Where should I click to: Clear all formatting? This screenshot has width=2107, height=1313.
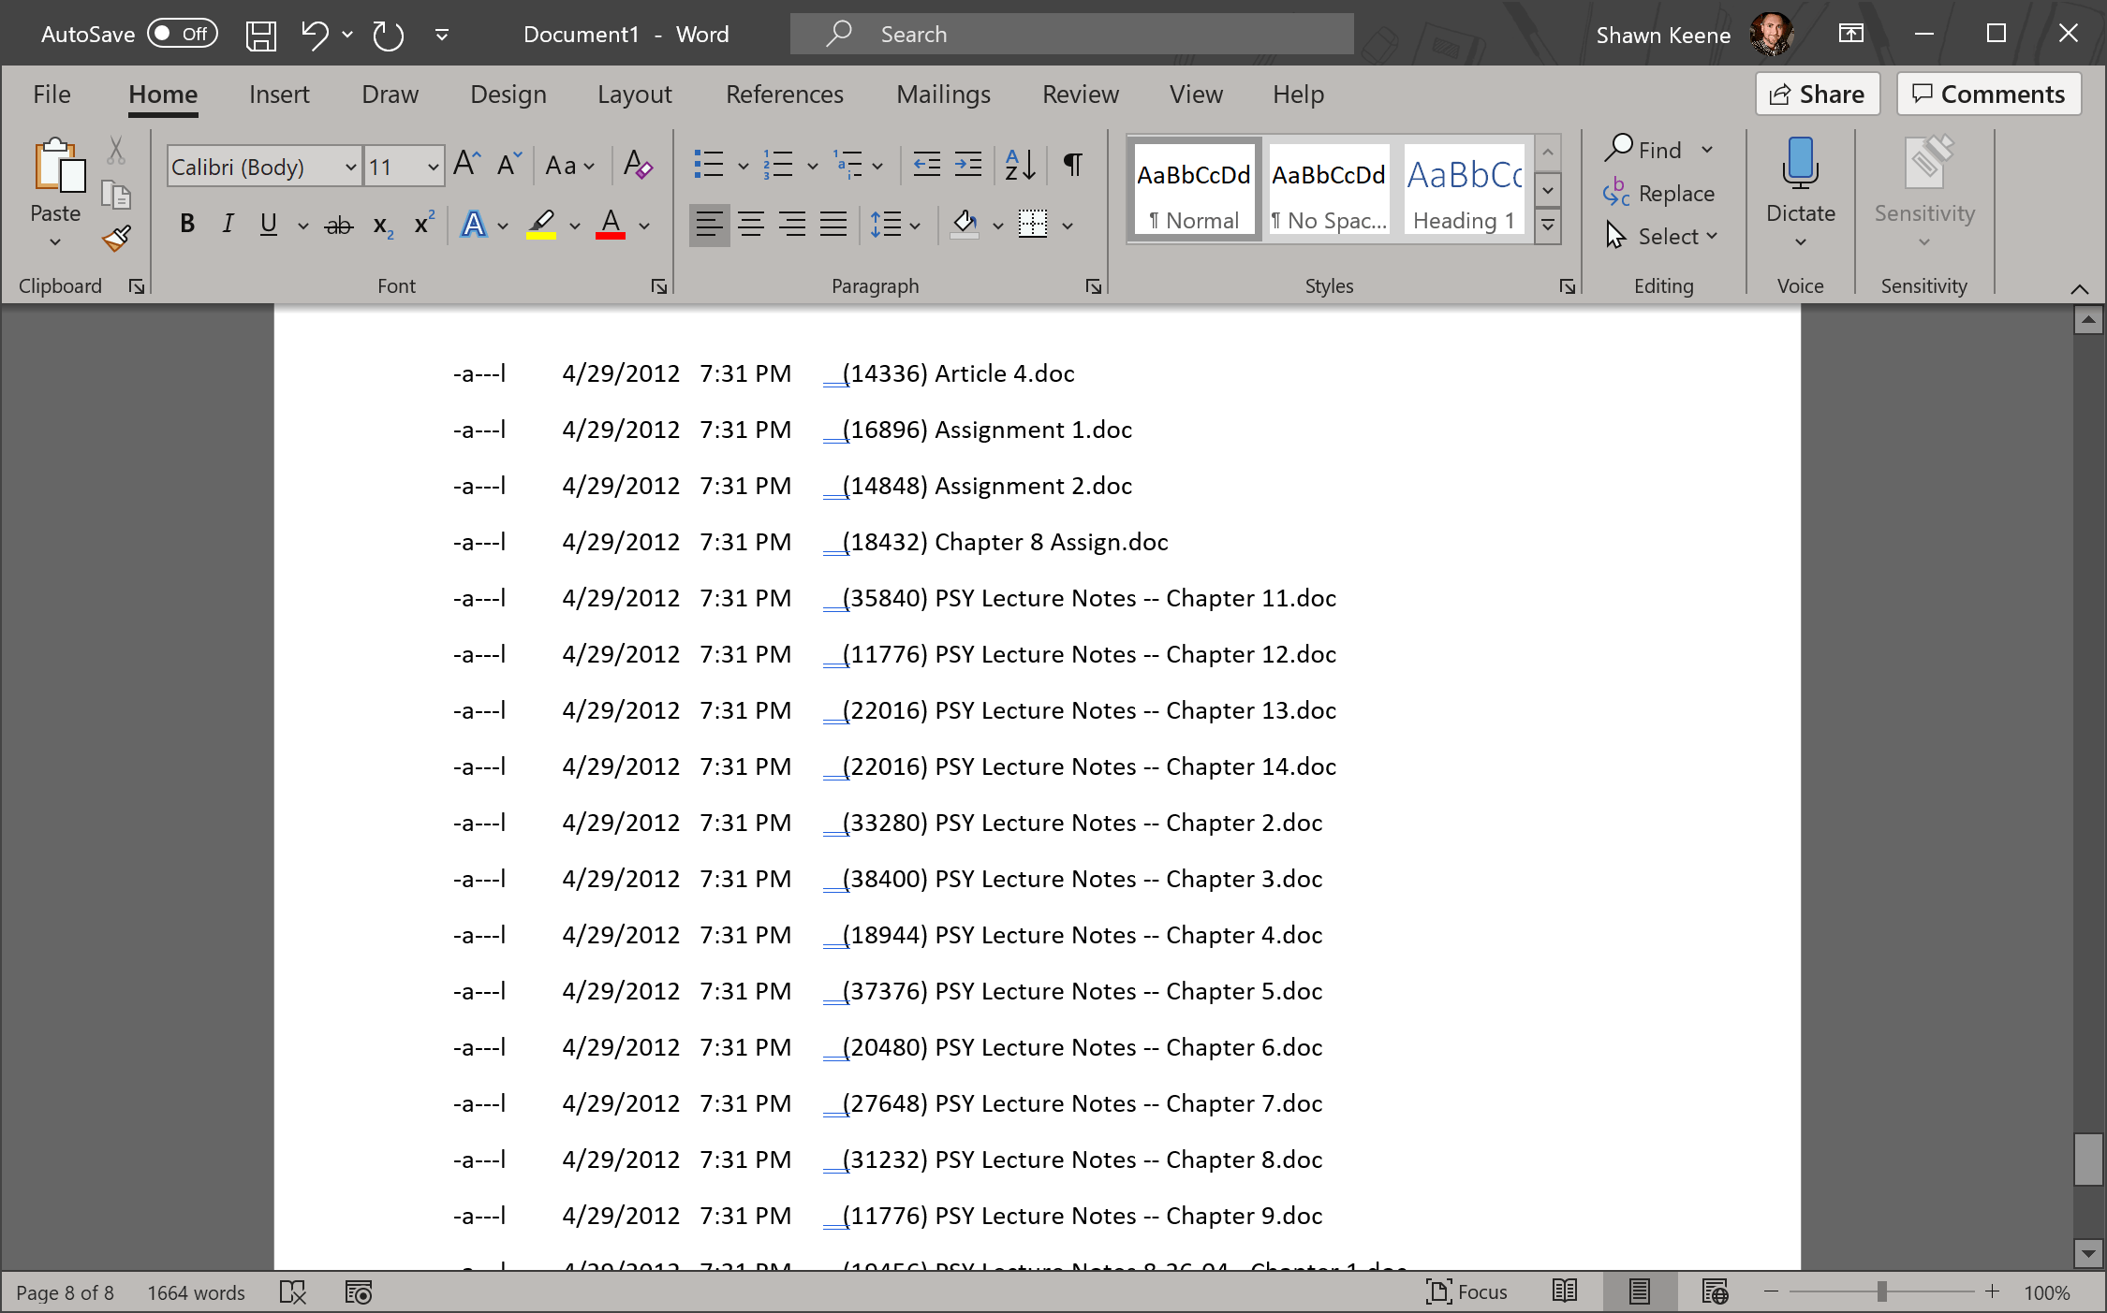click(x=638, y=165)
